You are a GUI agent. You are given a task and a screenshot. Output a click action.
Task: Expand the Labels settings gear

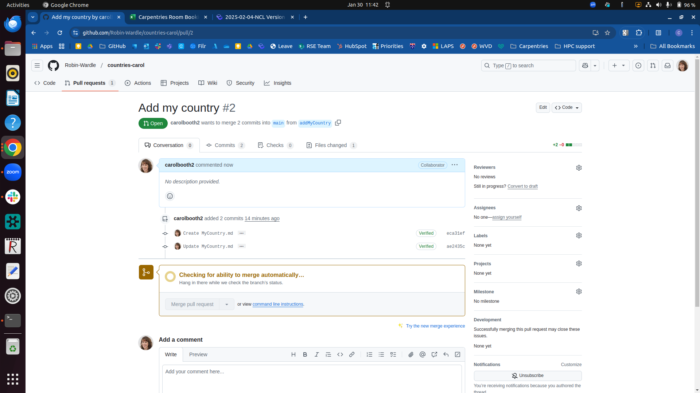(579, 235)
